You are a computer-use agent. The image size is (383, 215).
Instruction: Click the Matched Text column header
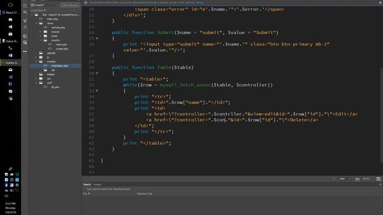pos(144,193)
